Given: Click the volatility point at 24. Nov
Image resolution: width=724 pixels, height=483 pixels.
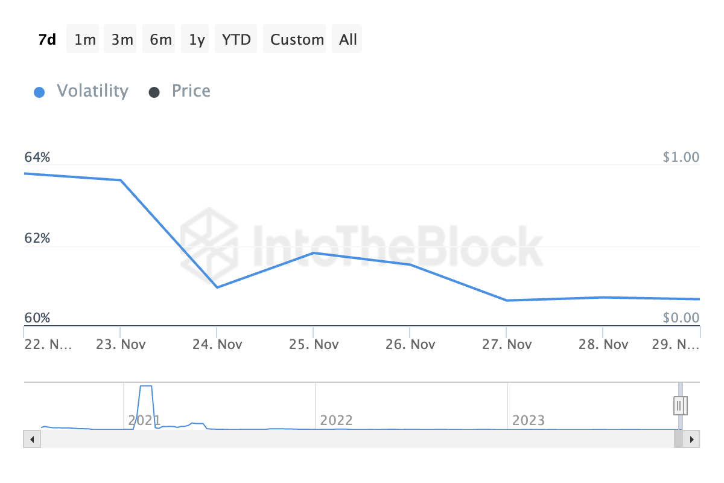Looking at the screenshot, I should pos(217,287).
